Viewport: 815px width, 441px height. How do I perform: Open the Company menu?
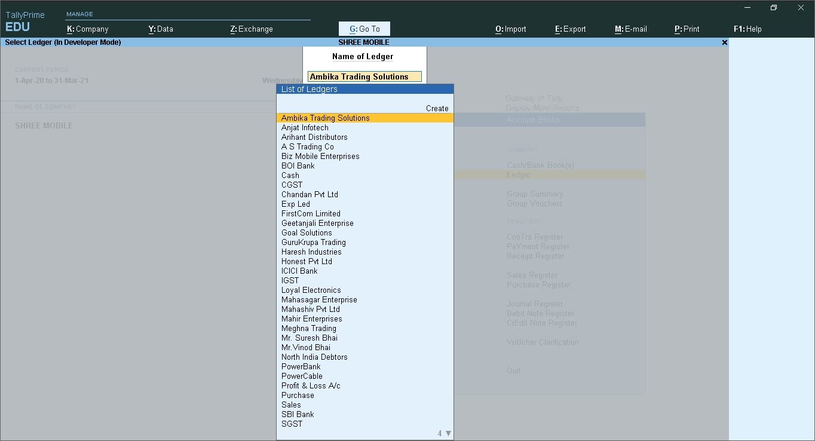(x=88, y=28)
